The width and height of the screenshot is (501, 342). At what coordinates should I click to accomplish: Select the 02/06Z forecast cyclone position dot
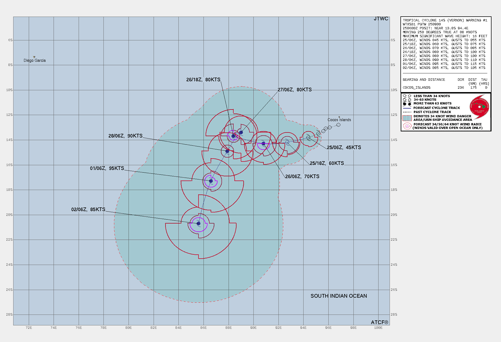pyautogui.click(x=198, y=224)
